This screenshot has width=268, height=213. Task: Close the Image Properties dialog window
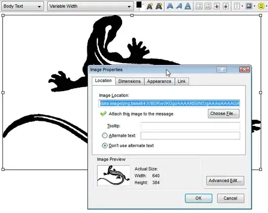pyautogui.click(x=245, y=69)
